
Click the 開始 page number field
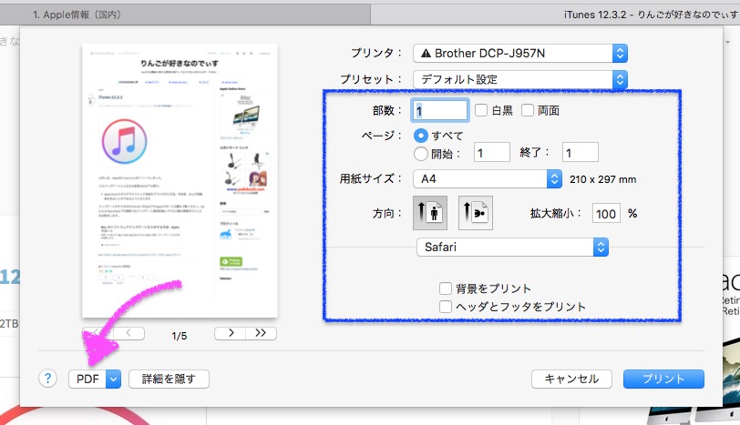[x=492, y=153]
